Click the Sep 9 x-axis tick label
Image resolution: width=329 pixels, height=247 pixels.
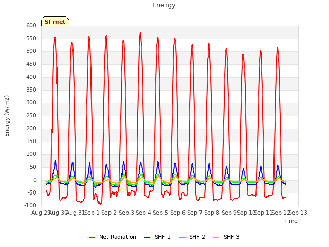(x=229, y=213)
